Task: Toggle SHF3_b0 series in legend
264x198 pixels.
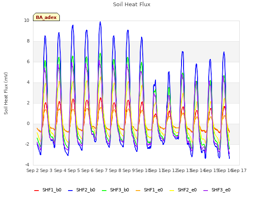Action: 115,190
